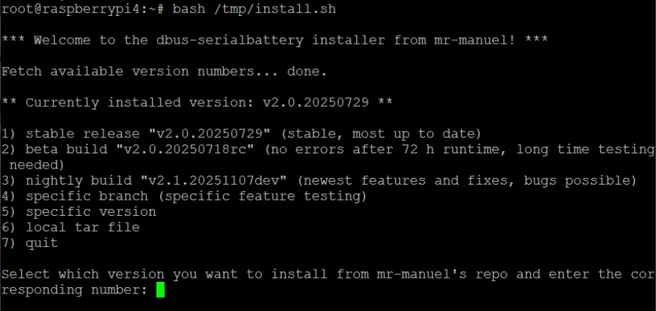Viewport: 656px width, 311px height.
Task: Click the "responding number:" prompt label
Action: click(73, 290)
